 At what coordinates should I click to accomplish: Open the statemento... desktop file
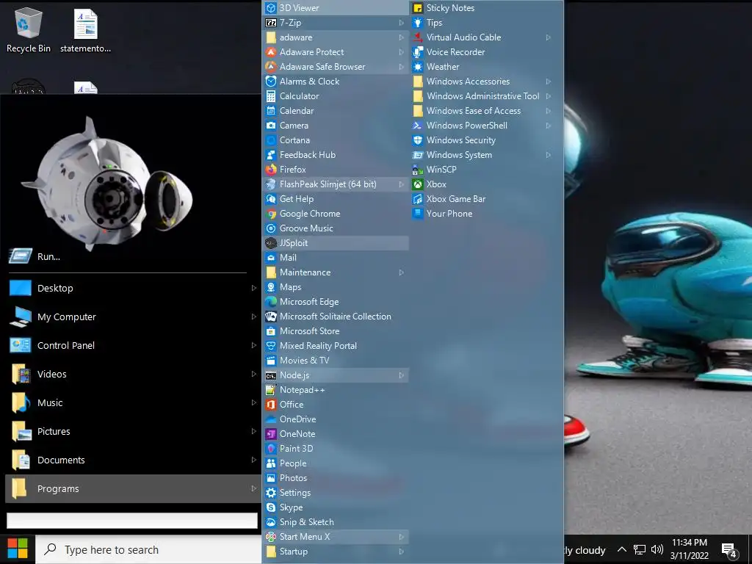(85, 29)
